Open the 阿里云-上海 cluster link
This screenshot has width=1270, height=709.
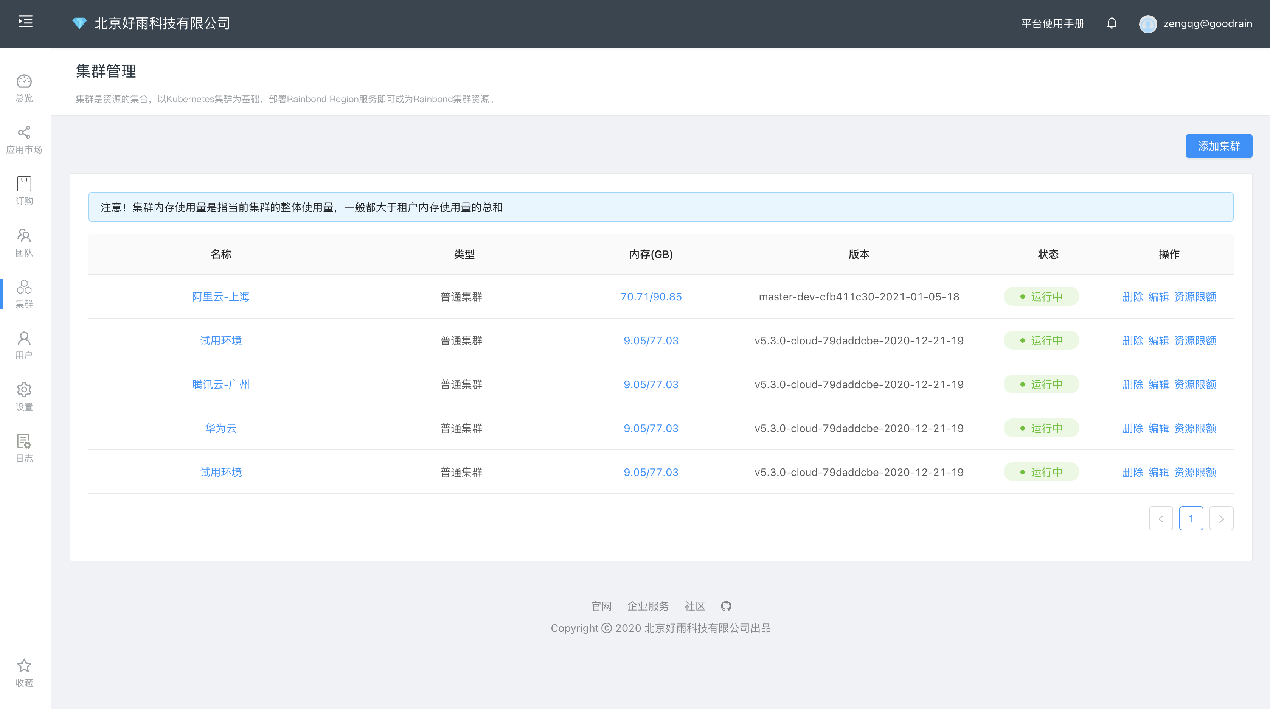click(220, 296)
